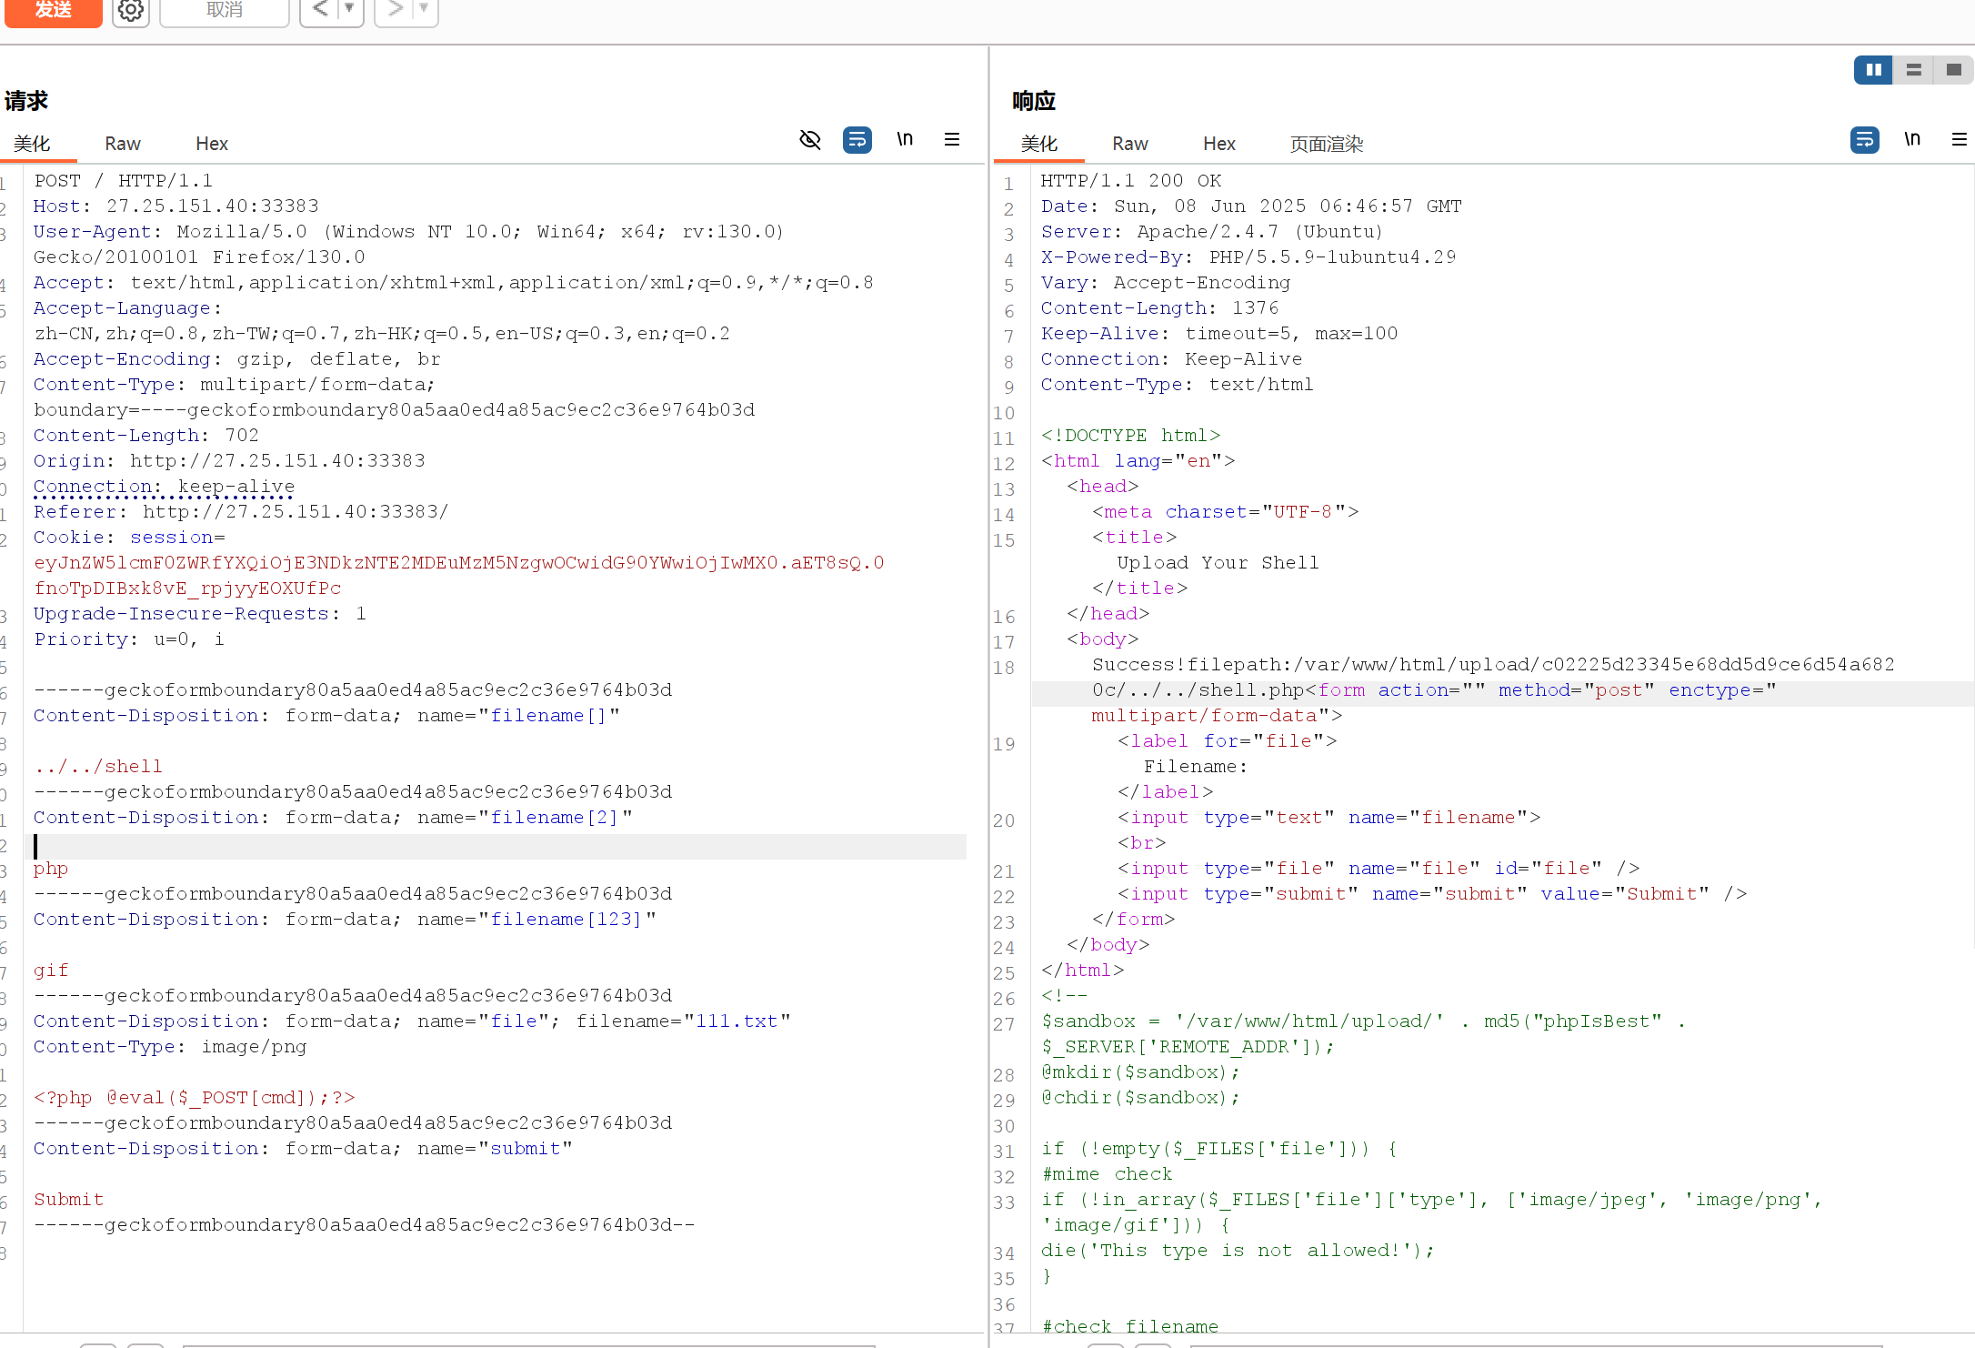Switch request panel to Hex tab
This screenshot has width=1975, height=1348.
pyautogui.click(x=212, y=144)
